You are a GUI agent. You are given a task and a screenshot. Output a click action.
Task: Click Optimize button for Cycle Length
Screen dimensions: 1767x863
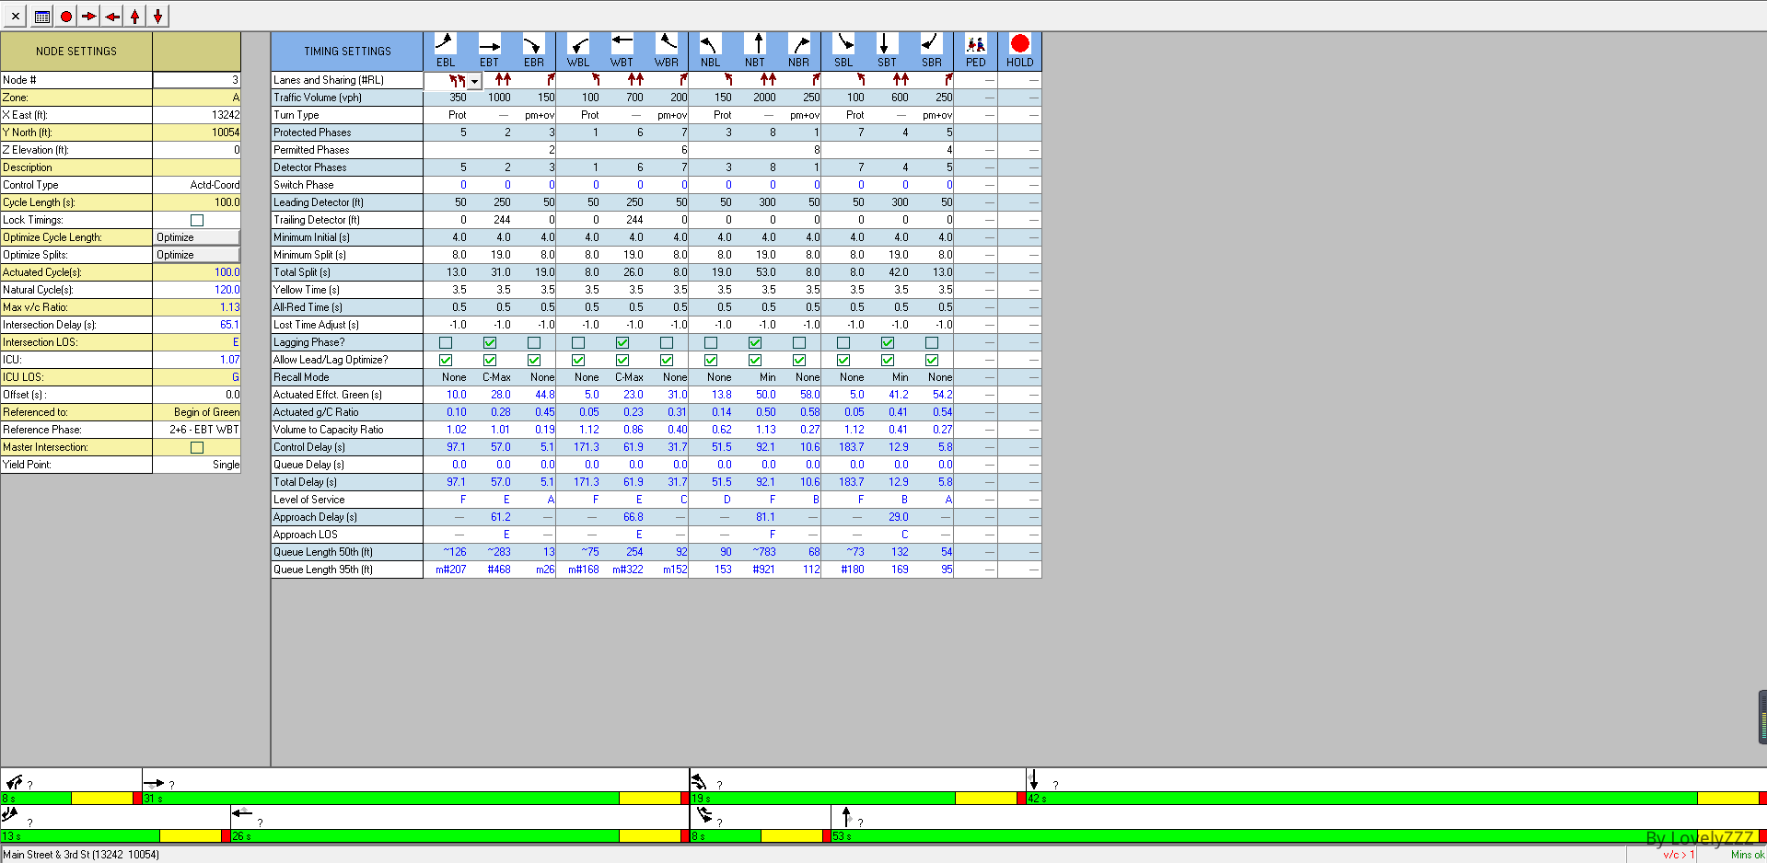[196, 237]
